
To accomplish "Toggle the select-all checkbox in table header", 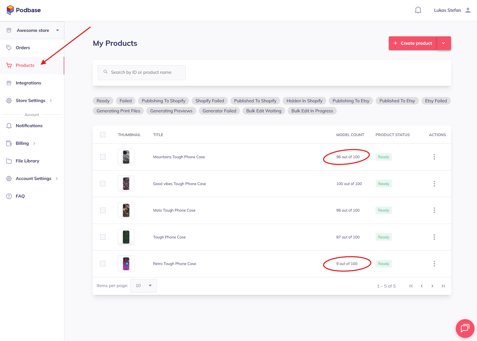I will tap(103, 135).
